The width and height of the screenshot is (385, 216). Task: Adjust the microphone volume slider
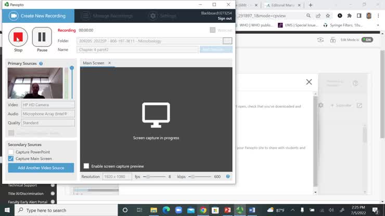pyautogui.click(x=72, y=68)
